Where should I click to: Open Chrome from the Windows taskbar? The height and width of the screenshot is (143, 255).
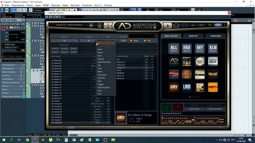(x=27, y=140)
